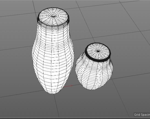
Task: Select the tall vase mesh object
Action: (x=53, y=51)
